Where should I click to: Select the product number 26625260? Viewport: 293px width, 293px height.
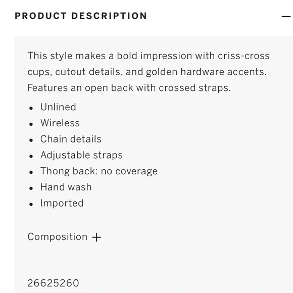53,283
